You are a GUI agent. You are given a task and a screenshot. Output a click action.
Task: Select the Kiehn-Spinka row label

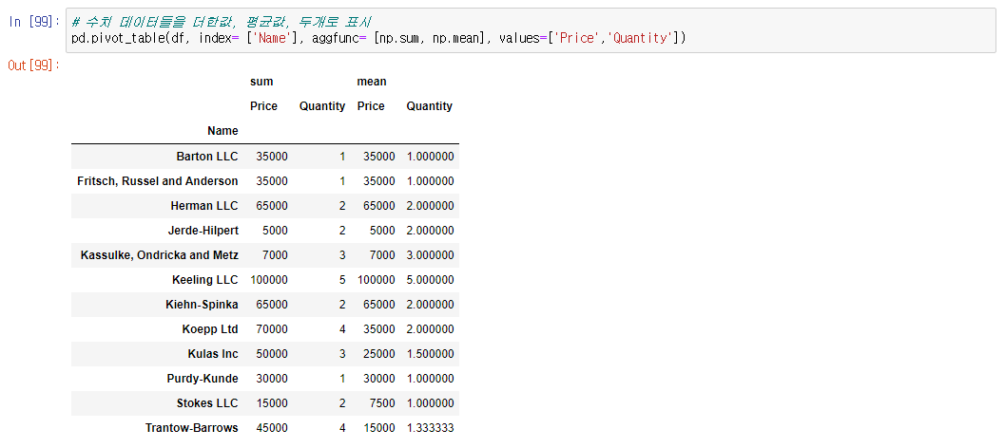click(x=202, y=305)
